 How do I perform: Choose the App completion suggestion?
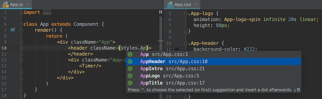tap(214, 54)
